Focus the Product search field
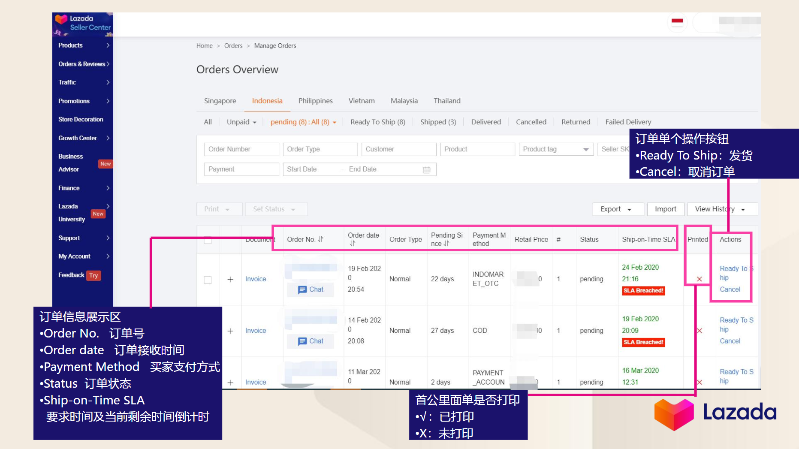This screenshot has height=449, width=799. pyautogui.click(x=477, y=149)
